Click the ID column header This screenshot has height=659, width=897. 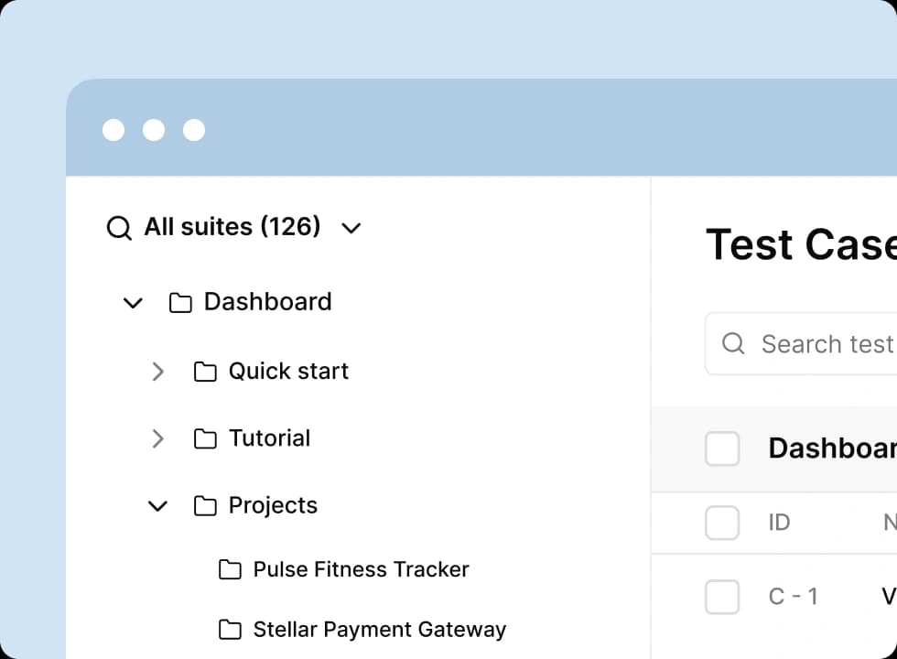pyautogui.click(x=779, y=523)
